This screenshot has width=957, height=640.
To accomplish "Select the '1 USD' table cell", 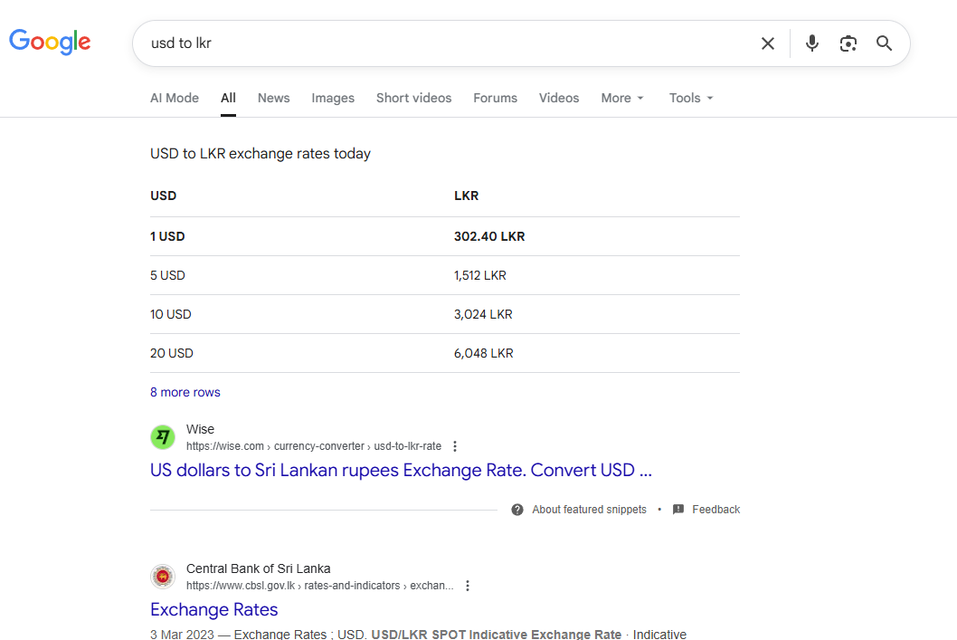I will coord(167,236).
